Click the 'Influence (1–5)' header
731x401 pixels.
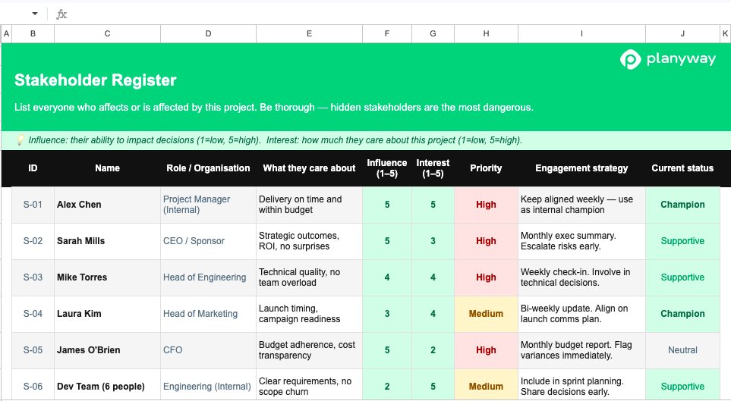[387, 168]
